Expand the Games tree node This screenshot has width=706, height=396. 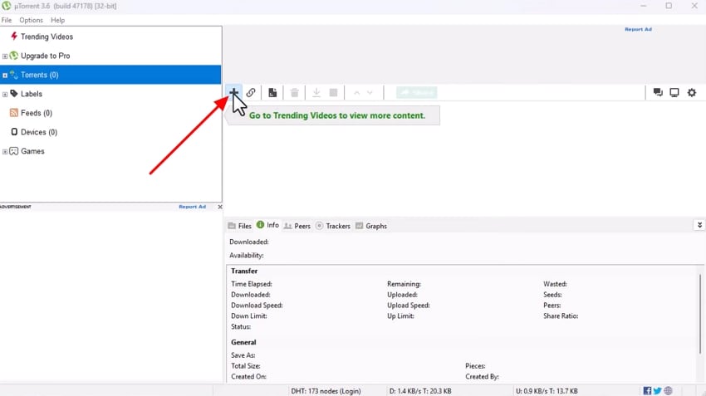[5, 152]
